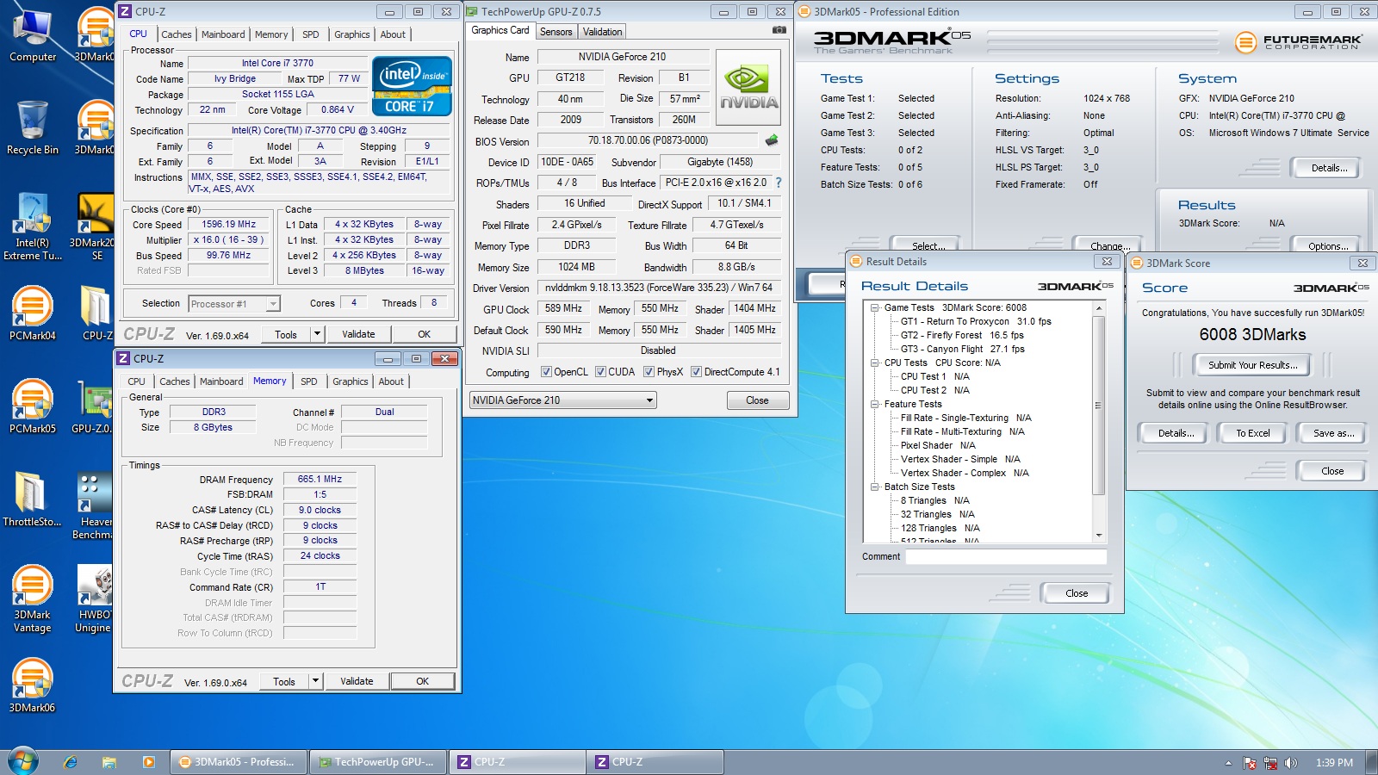Collapse the Game Tests tree node
The image size is (1378, 775).
click(x=875, y=307)
